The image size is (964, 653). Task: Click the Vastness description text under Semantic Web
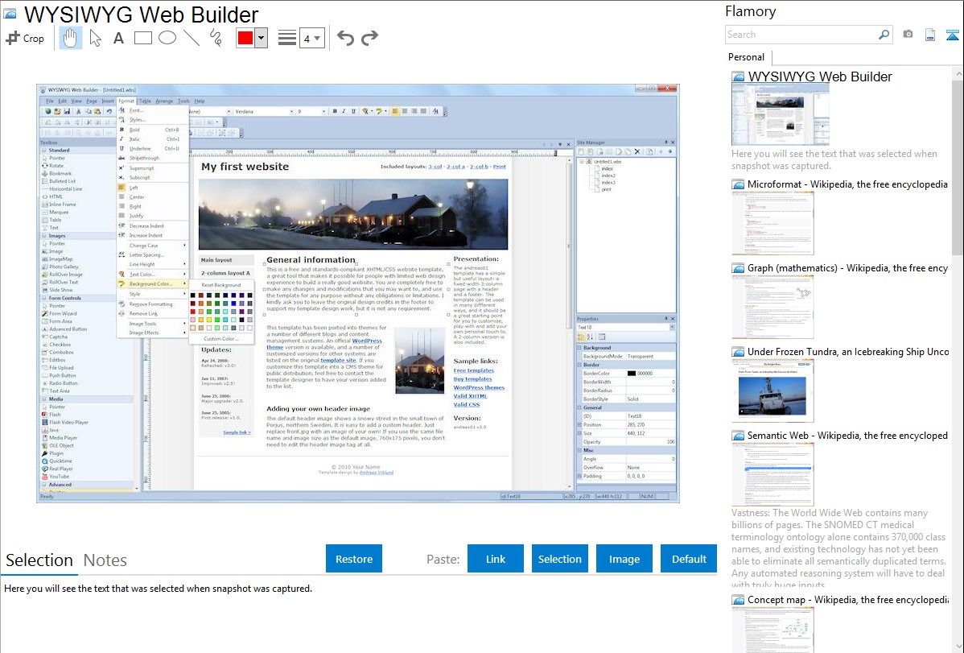pos(839,548)
